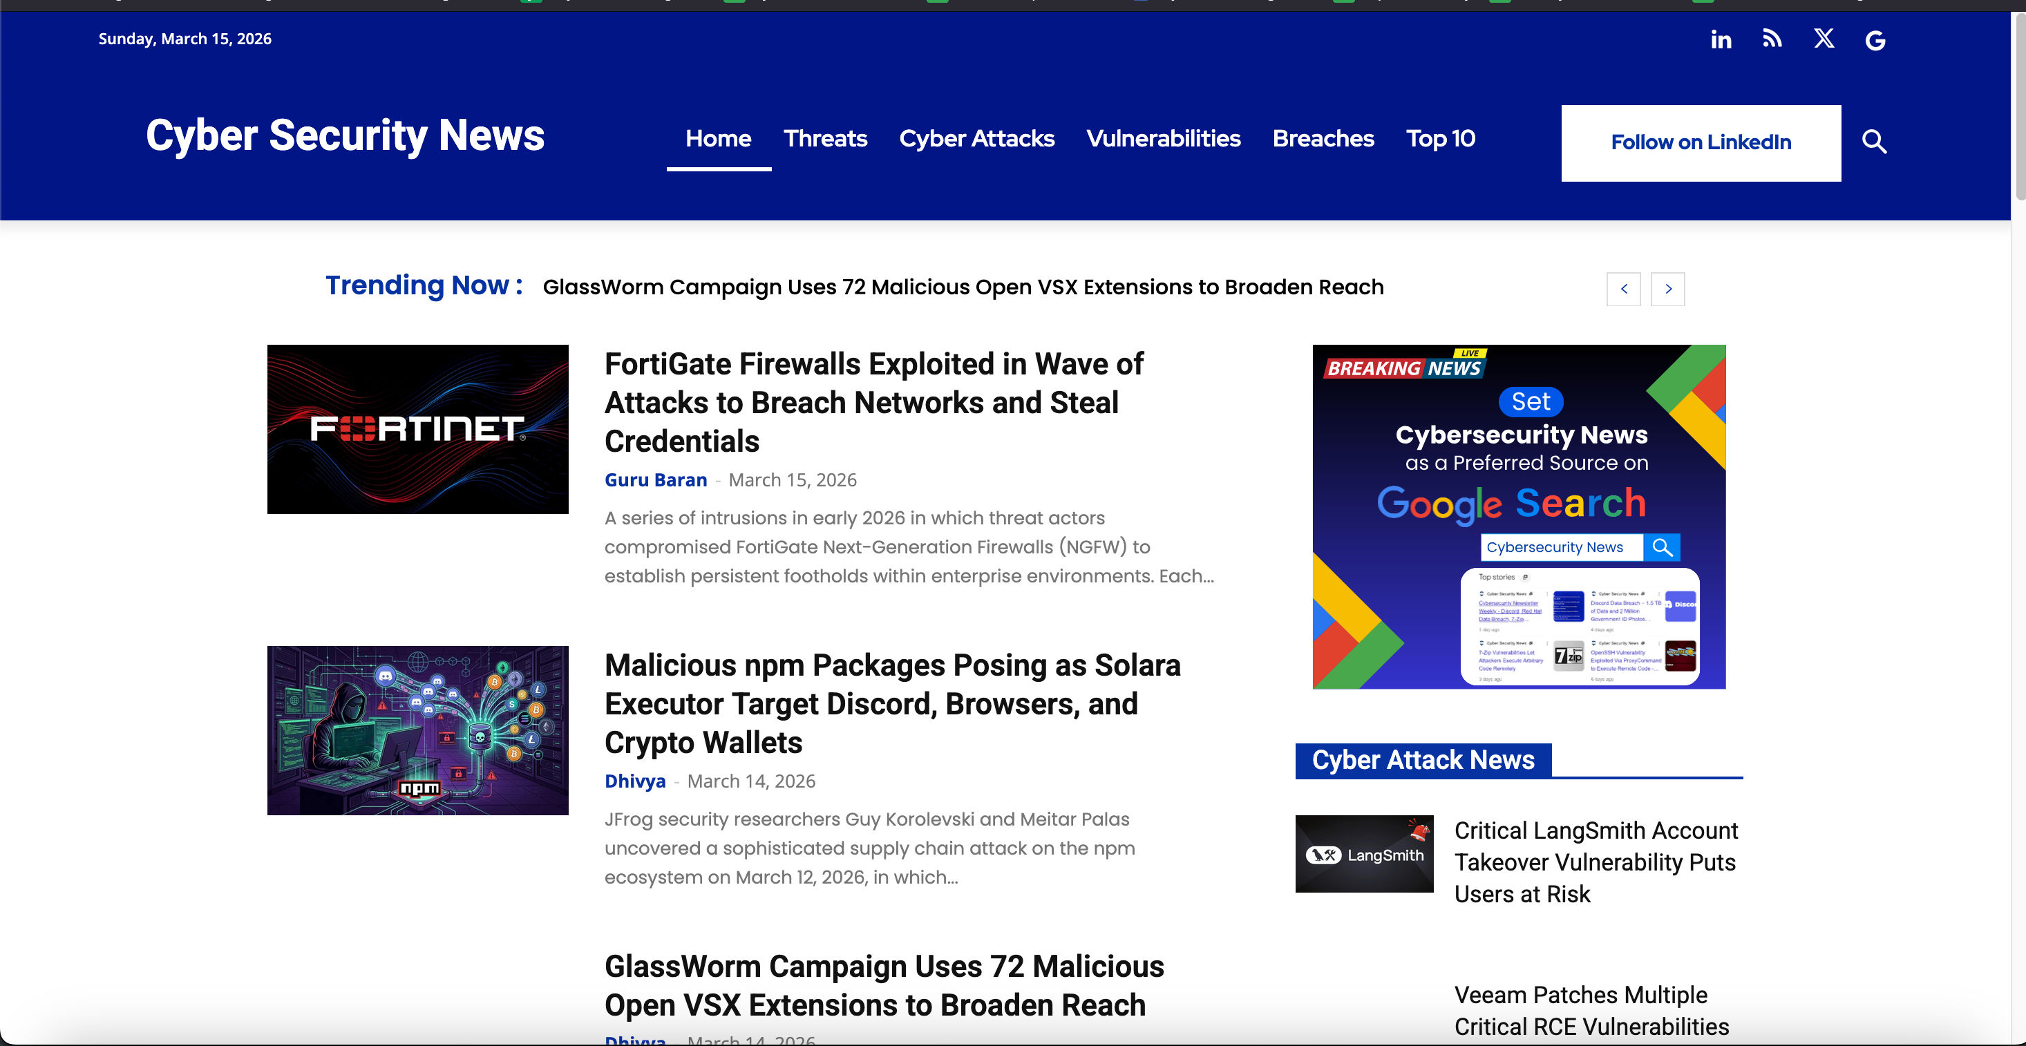
Task: Open npm hacker article thumbnail
Action: 417,731
